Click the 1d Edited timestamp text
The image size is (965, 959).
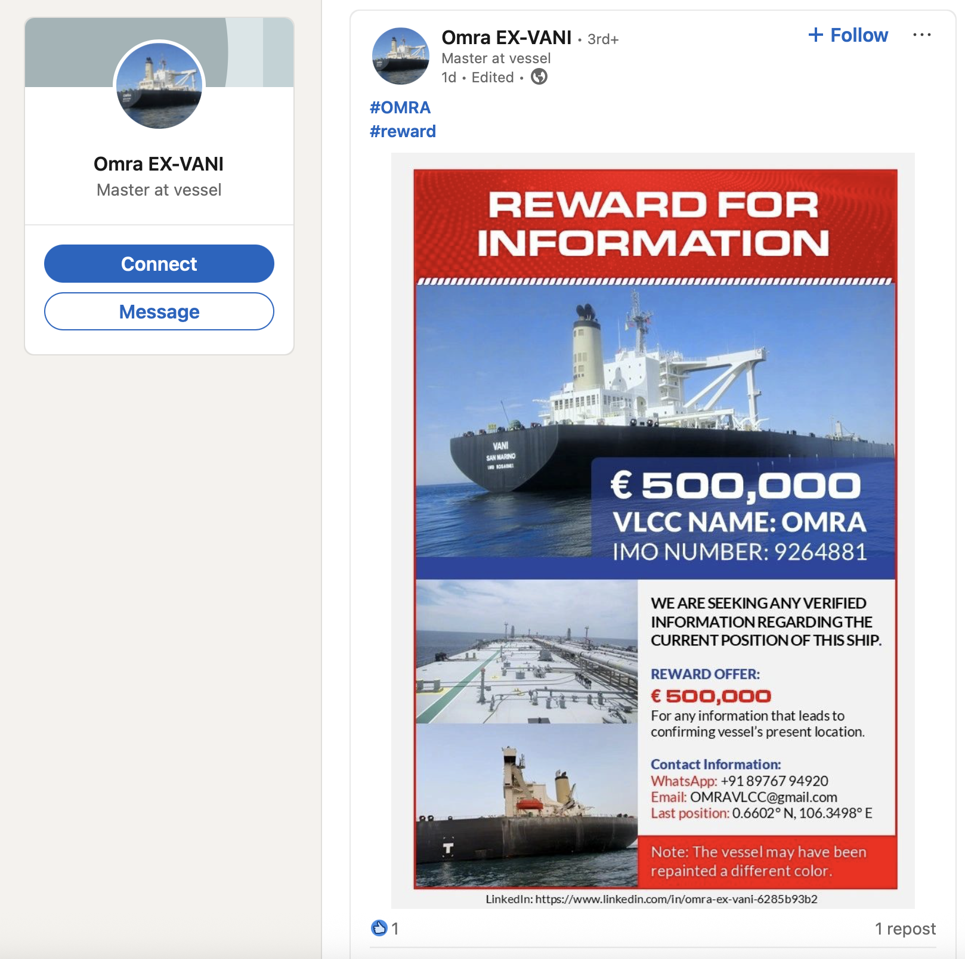pyautogui.click(x=478, y=78)
